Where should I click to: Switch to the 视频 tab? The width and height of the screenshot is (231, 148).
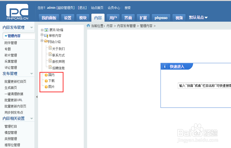179,18
